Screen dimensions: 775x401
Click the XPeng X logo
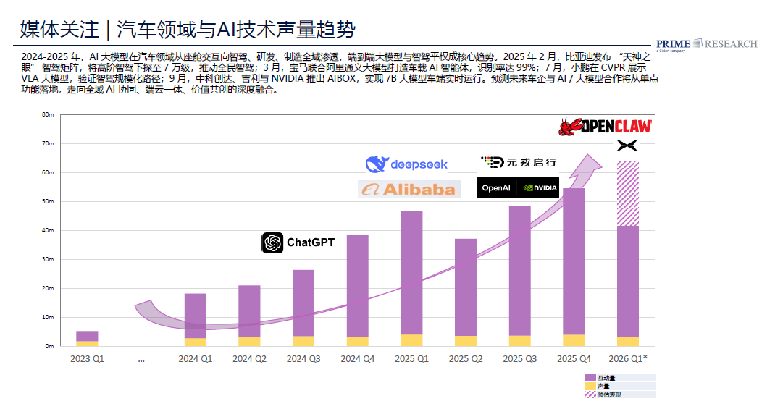pyautogui.click(x=627, y=145)
